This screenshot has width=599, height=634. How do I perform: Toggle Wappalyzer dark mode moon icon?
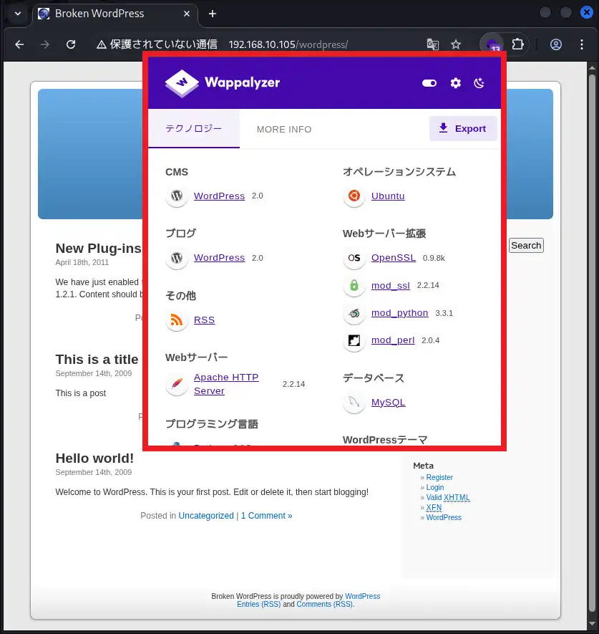click(x=479, y=83)
